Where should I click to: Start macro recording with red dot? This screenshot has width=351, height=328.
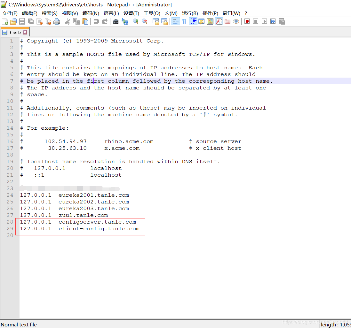(x=247, y=21)
